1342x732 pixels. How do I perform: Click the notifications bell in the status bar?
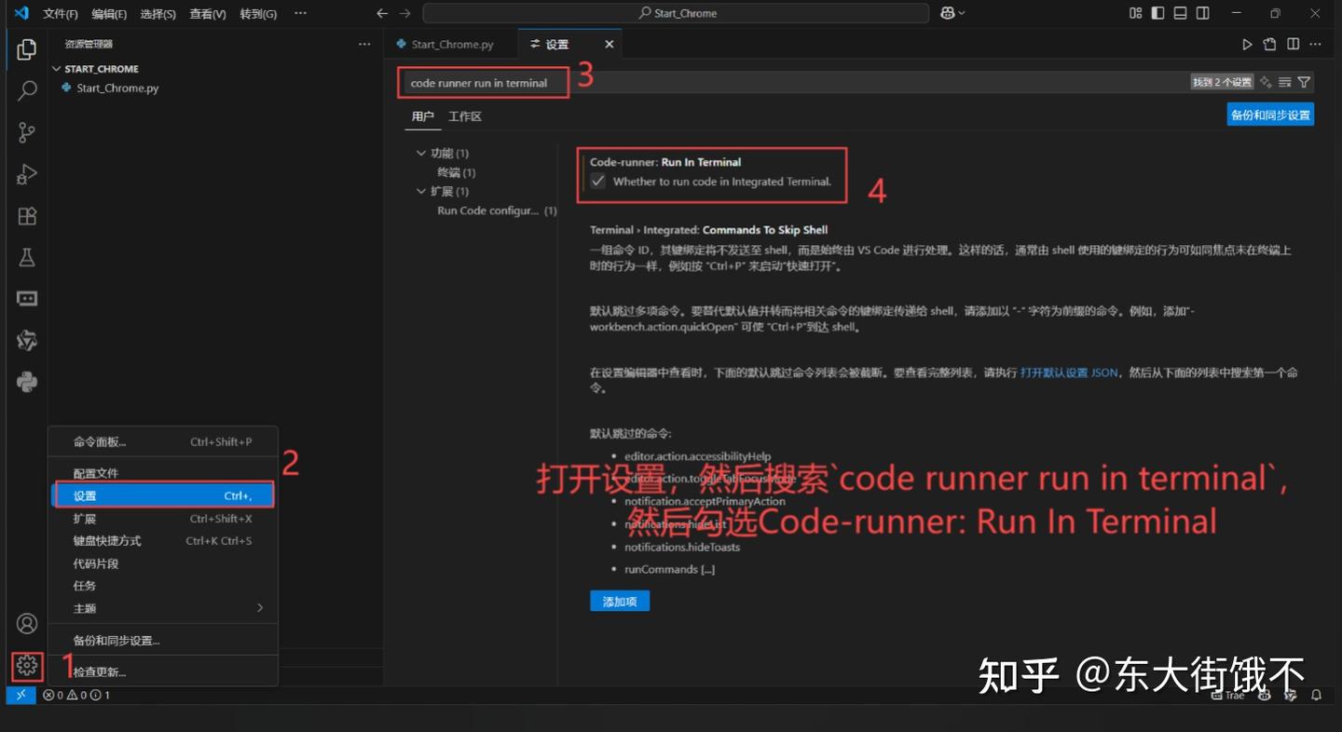[x=1316, y=695]
